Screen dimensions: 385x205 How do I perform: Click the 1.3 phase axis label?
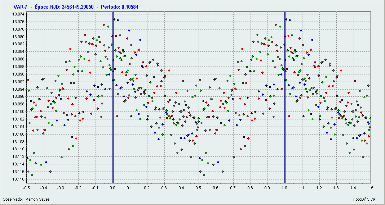point(336,188)
